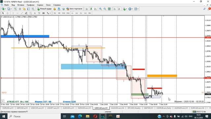Select the text label tool
211x119 pixels.
coord(39,13)
